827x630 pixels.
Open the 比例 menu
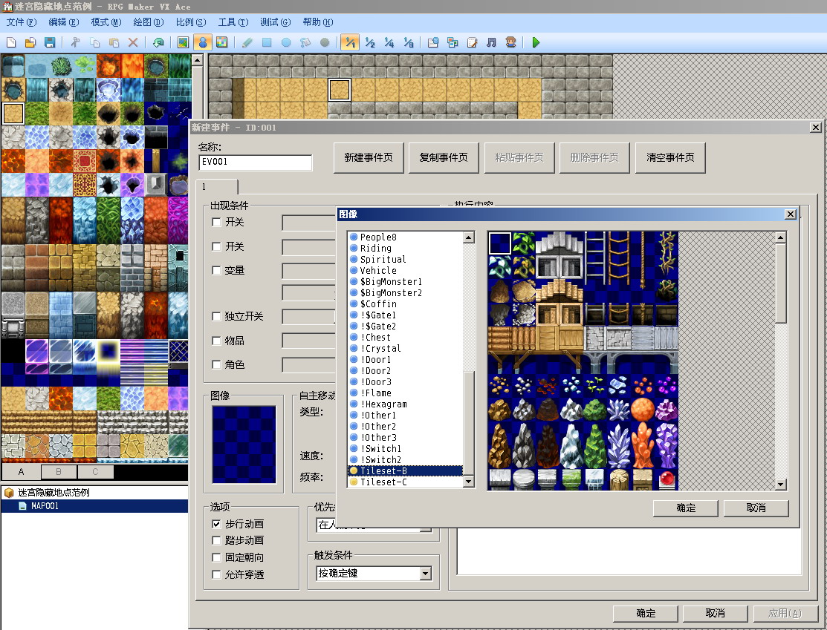coord(190,22)
